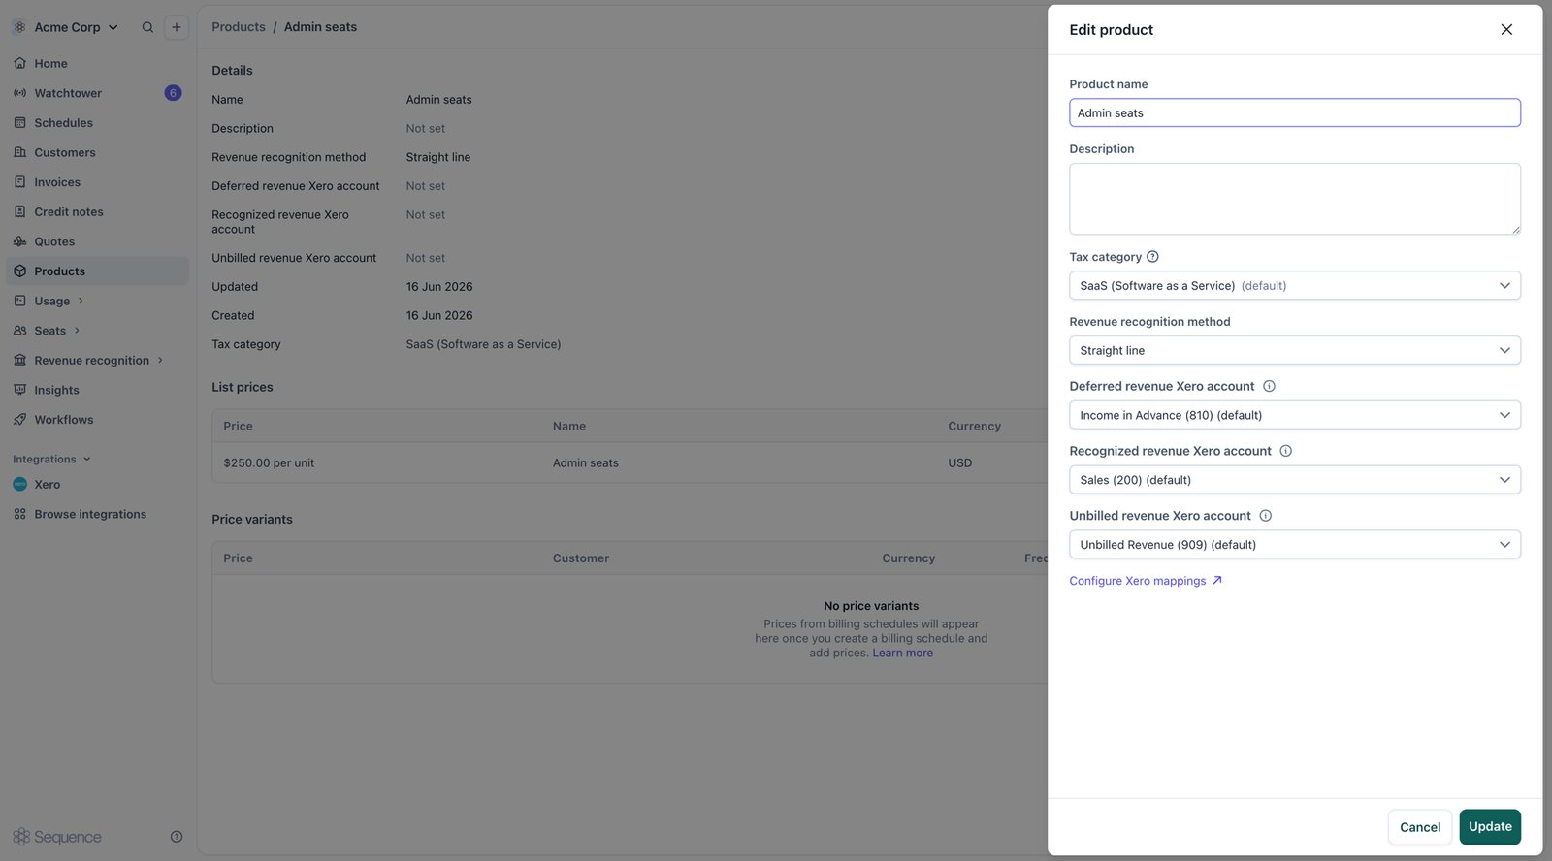Open the Sales (200) account dropdown

click(1295, 480)
